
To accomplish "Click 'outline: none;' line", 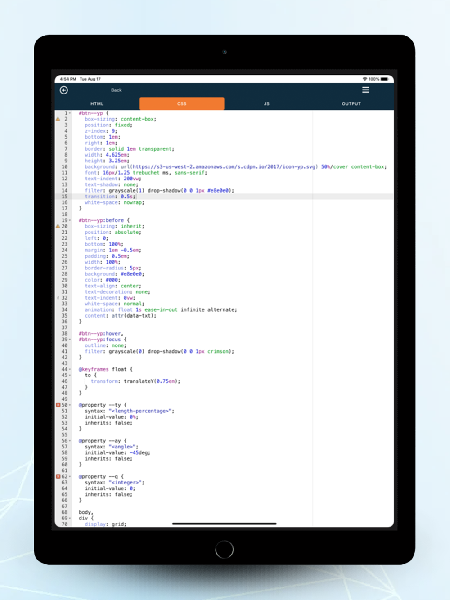I will point(106,345).
